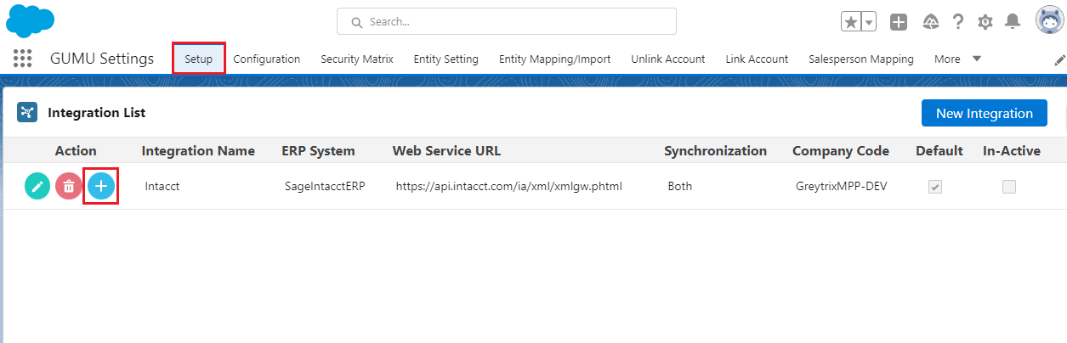The width and height of the screenshot is (1067, 343).
Task: Click the Integration List title
Action: pos(97,113)
